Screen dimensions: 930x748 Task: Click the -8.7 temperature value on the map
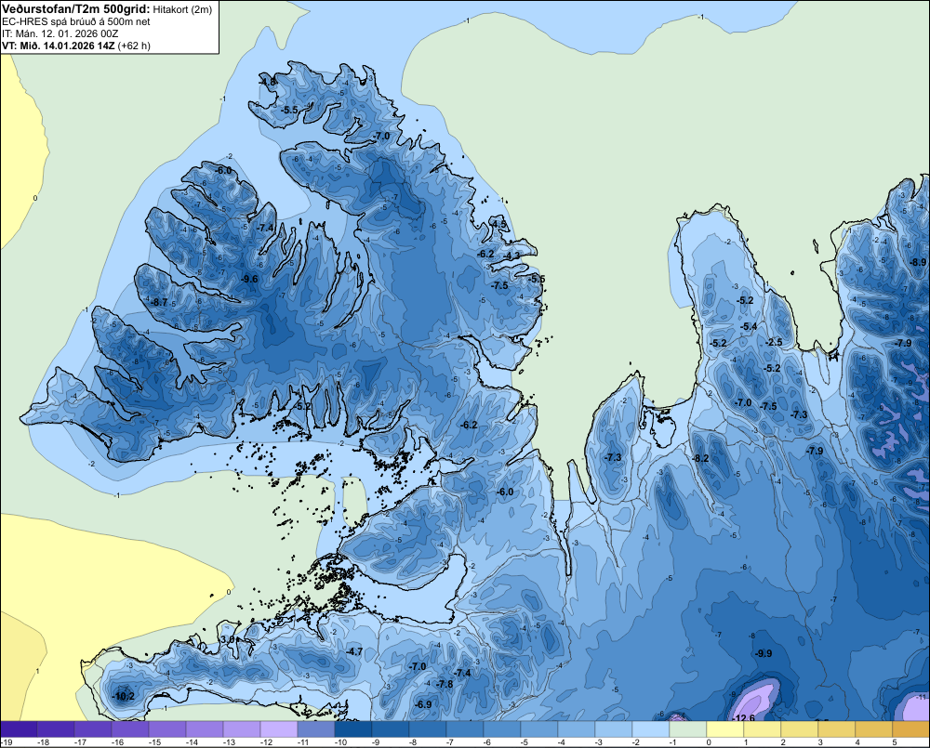tap(159, 302)
